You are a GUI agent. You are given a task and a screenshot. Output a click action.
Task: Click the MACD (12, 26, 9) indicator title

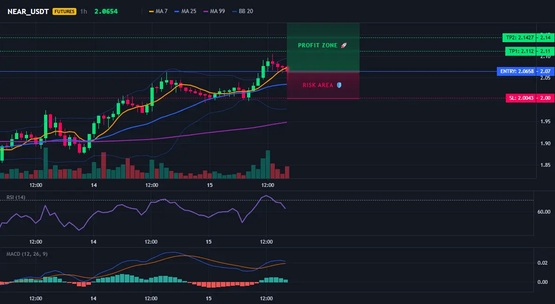tap(27, 254)
